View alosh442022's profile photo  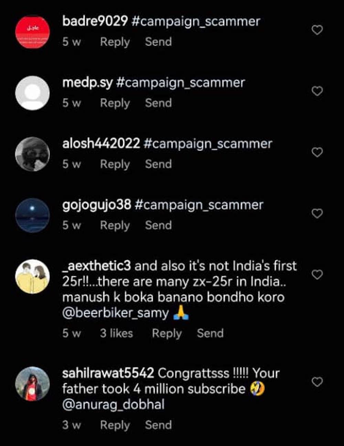(x=32, y=154)
